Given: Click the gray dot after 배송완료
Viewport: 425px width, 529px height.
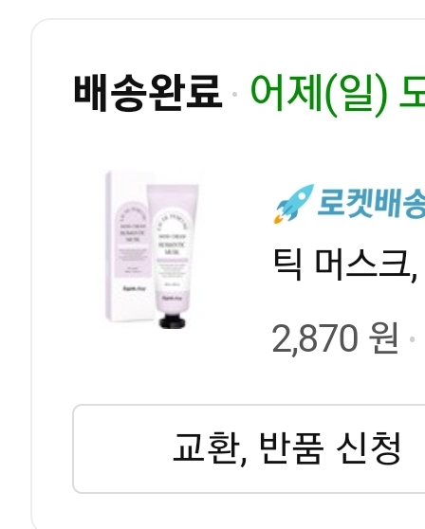Looking at the screenshot, I should [x=235, y=94].
